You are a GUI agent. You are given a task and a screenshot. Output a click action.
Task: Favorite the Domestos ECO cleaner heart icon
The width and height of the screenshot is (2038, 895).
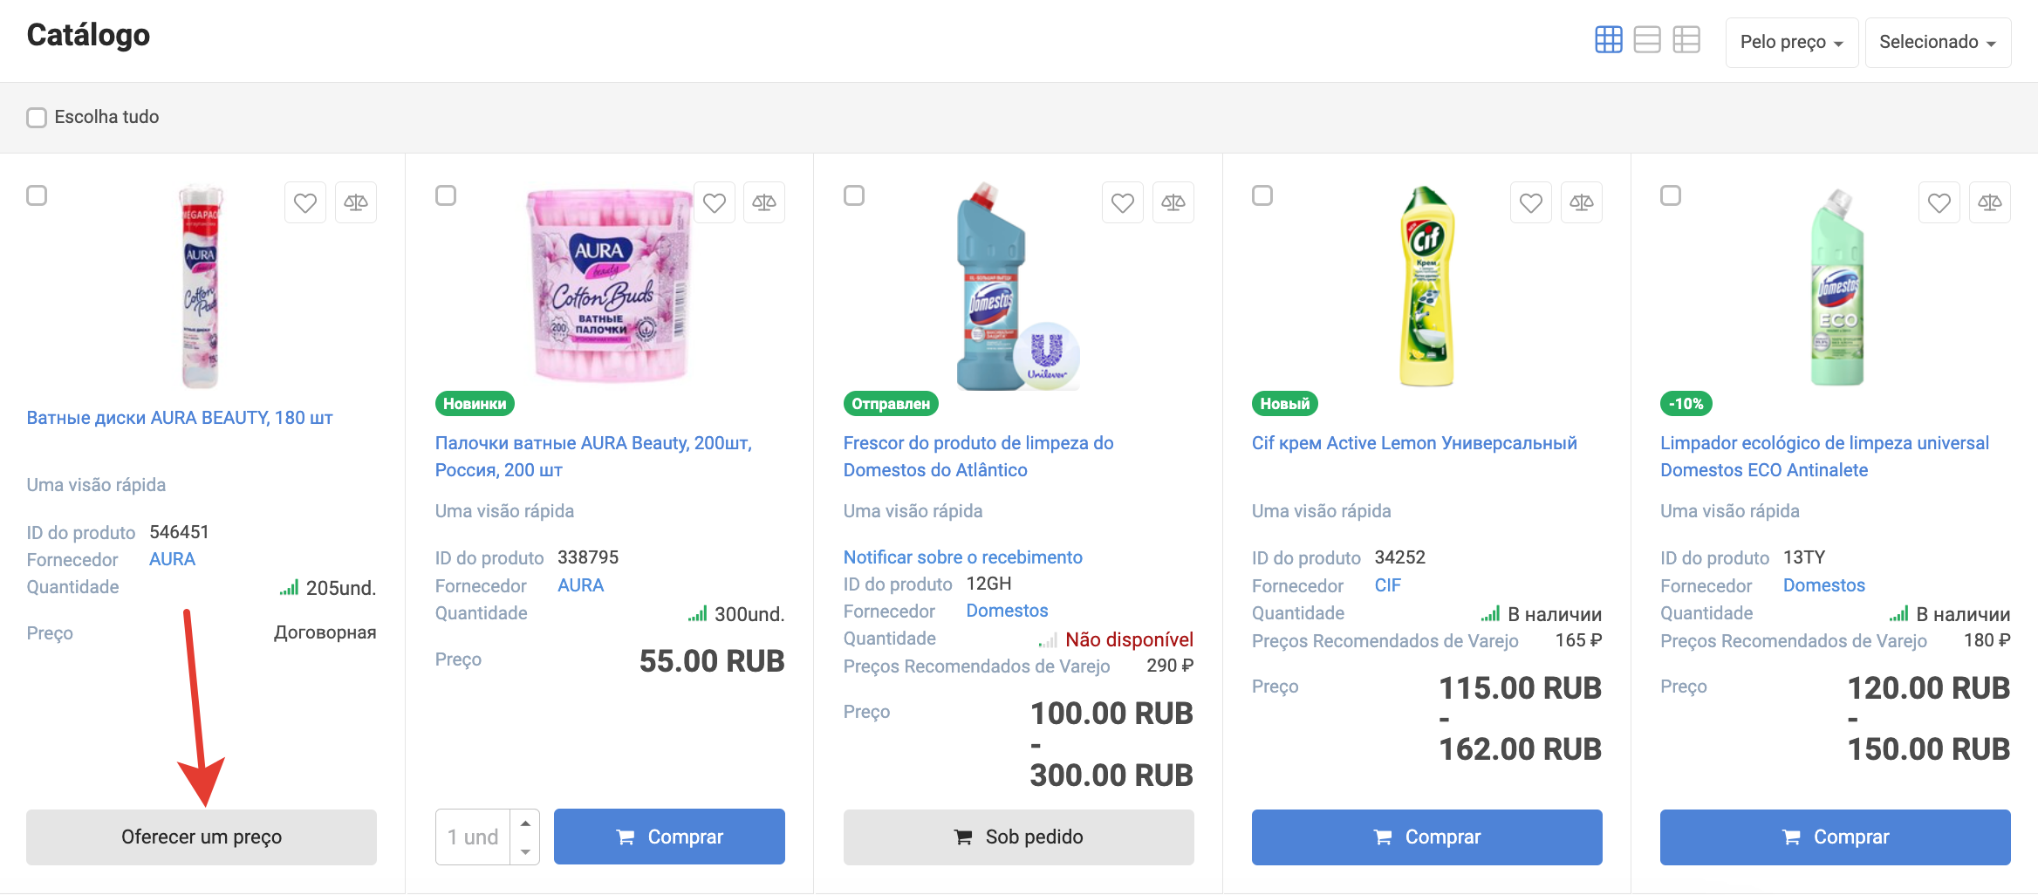click(x=1939, y=203)
